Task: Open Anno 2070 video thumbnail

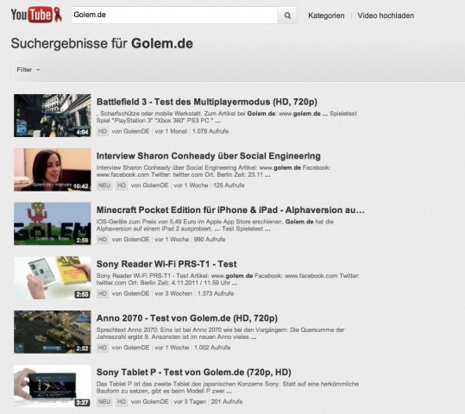Action: coord(52,332)
